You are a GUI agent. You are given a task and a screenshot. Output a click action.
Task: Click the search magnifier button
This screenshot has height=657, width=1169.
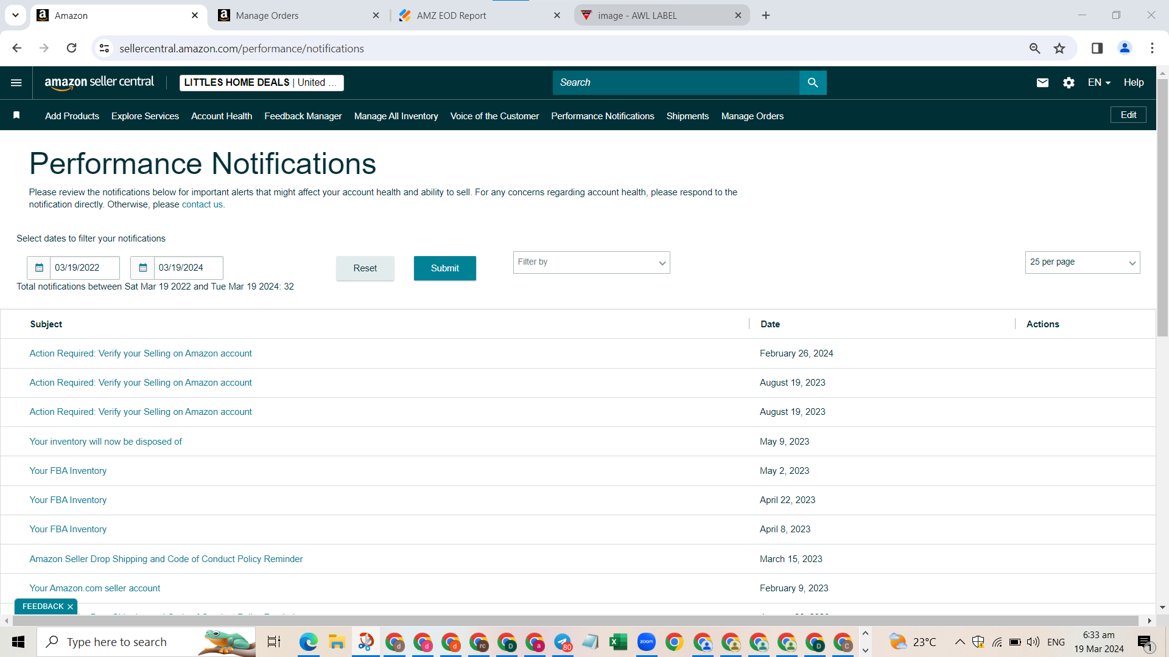coord(813,83)
